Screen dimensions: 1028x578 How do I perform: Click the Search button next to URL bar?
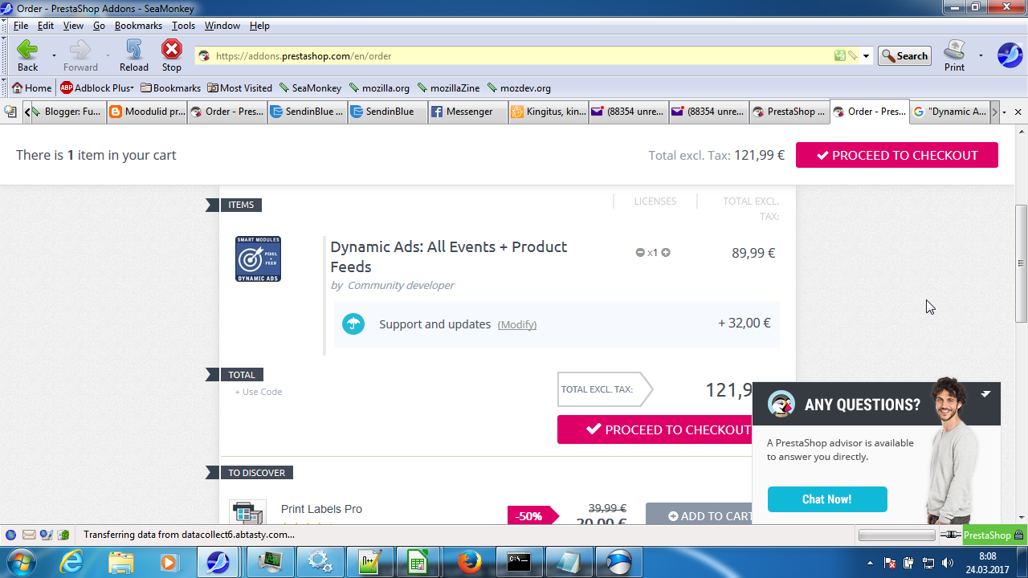pyautogui.click(x=904, y=56)
